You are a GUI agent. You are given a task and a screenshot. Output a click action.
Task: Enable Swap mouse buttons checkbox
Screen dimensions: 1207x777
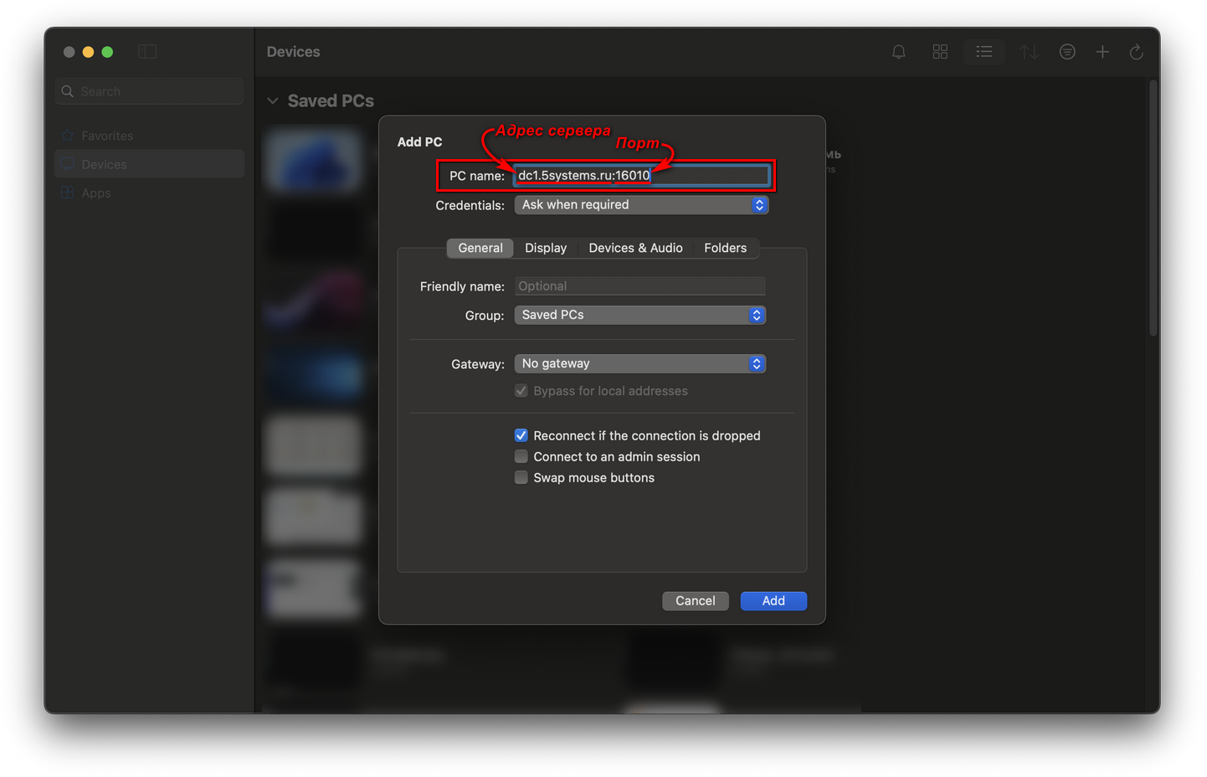[x=521, y=477]
